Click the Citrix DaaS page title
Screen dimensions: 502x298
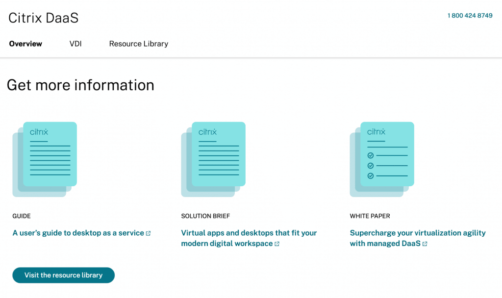43,18
